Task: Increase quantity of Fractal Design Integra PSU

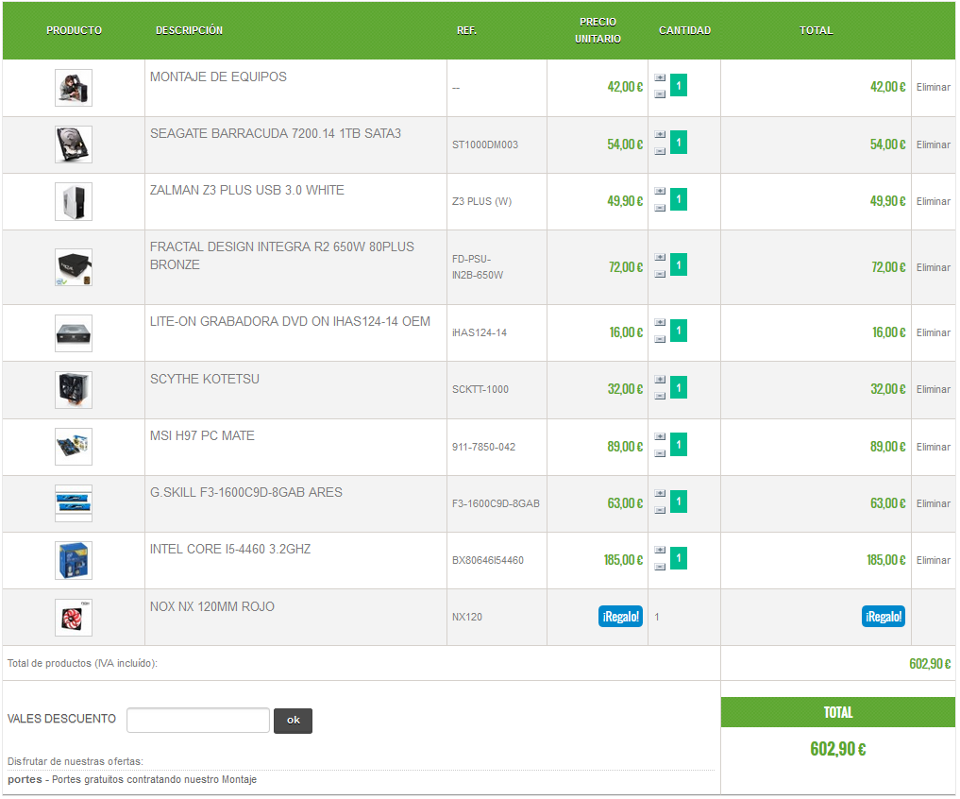Action: (660, 257)
